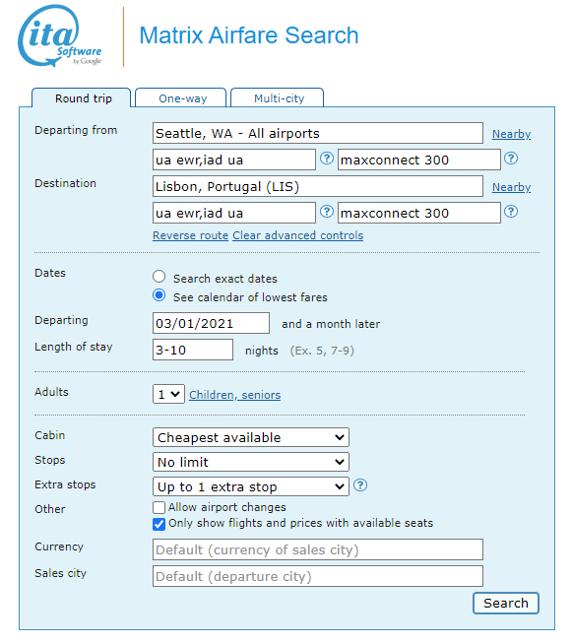The image size is (572, 643).
Task: Open the Extra stops dropdown
Action: click(250, 486)
